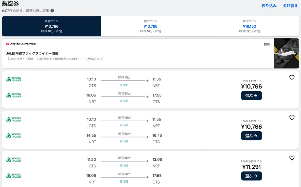Open the JAL airplane thumbnail image
301x187 pixels.
[x=286, y=53]
